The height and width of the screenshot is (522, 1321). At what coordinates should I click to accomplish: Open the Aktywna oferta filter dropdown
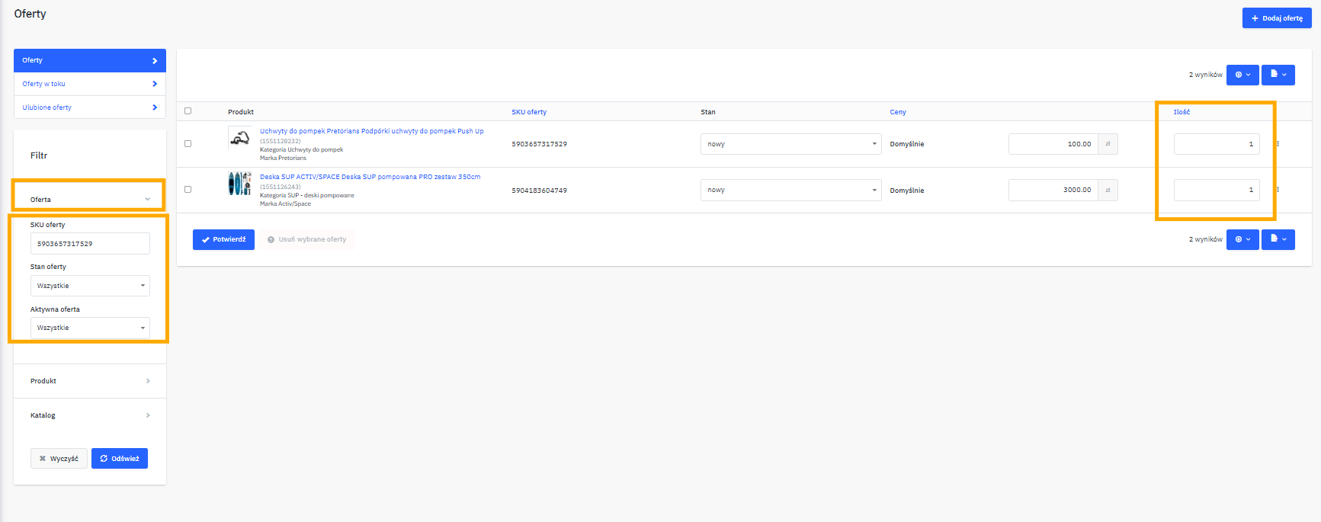[90, 328]
